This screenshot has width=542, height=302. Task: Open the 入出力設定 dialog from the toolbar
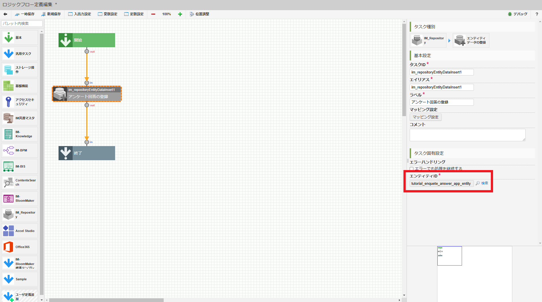pos(79,14)
